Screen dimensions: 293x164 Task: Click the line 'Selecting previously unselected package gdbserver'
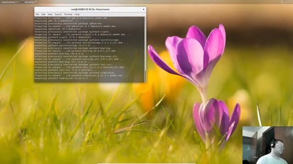click(69, 24)
